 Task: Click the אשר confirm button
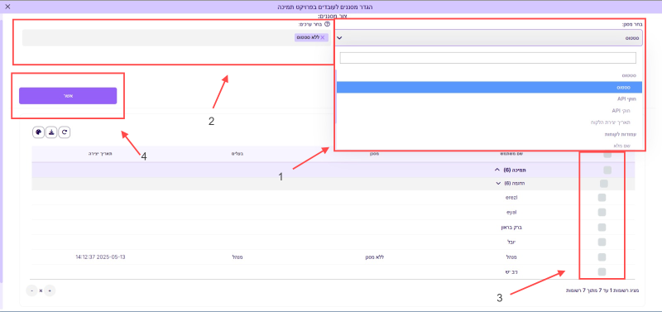pos(68,96)
